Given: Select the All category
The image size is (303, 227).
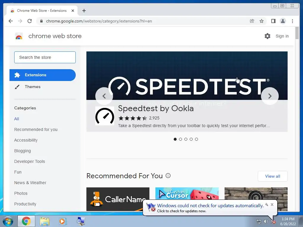Looking at the screenshot, I should 17,119.
